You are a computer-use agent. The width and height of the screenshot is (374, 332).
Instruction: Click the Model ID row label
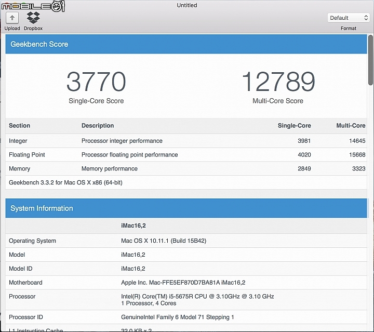coord(20,269)
